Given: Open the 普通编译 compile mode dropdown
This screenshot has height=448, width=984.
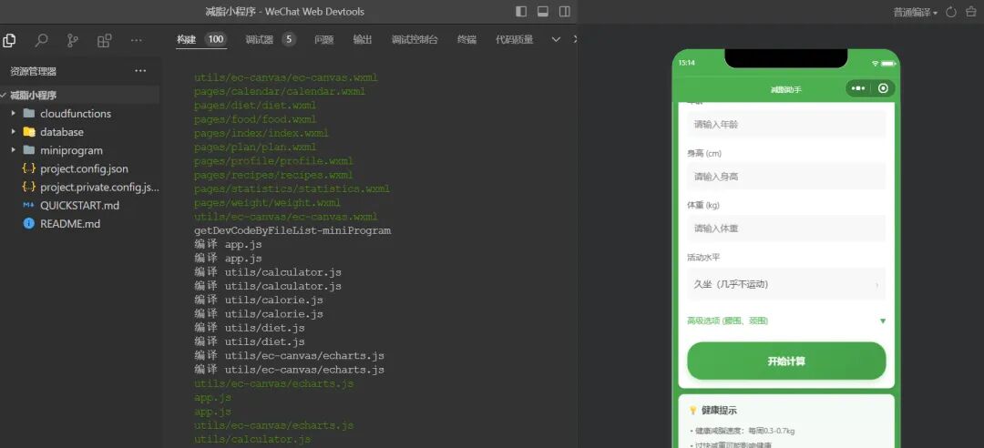Looking at the screenshot, I should (916, 13).
